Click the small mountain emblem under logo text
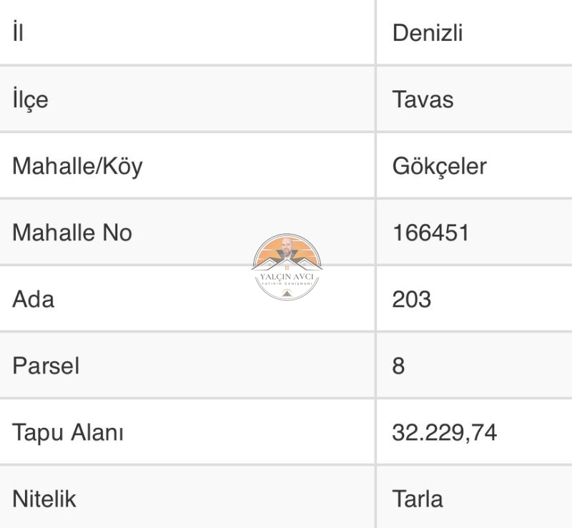This screenshot has width=572, height=528. coord(287,293)
